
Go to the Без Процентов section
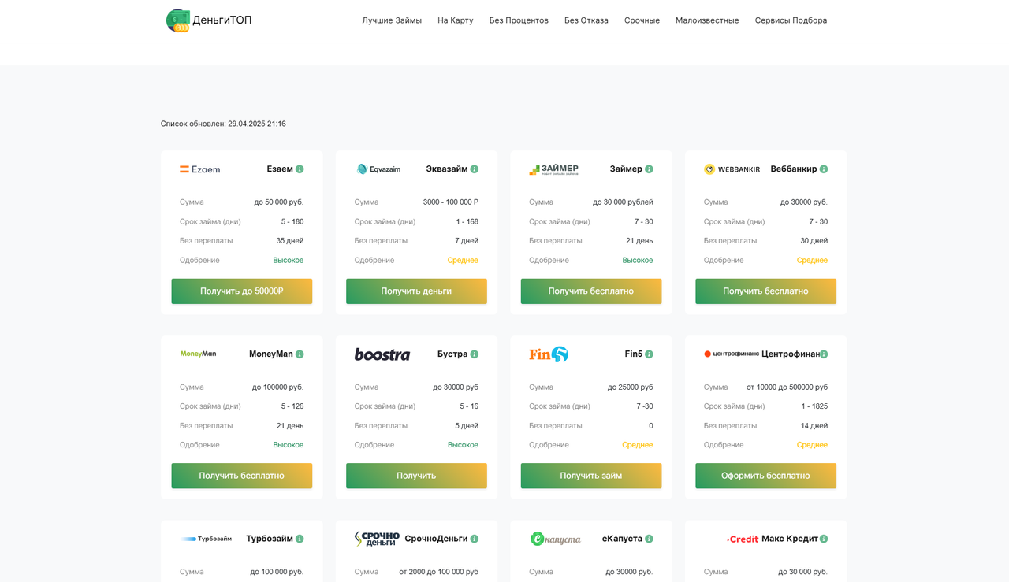[519, 20]
